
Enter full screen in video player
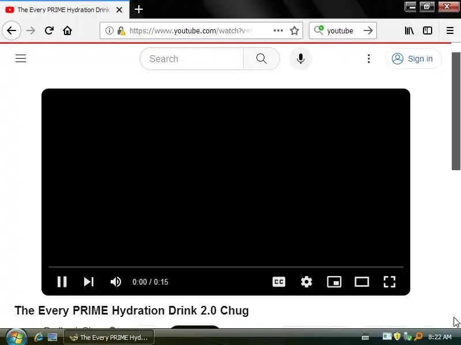(x=390, y=282)
